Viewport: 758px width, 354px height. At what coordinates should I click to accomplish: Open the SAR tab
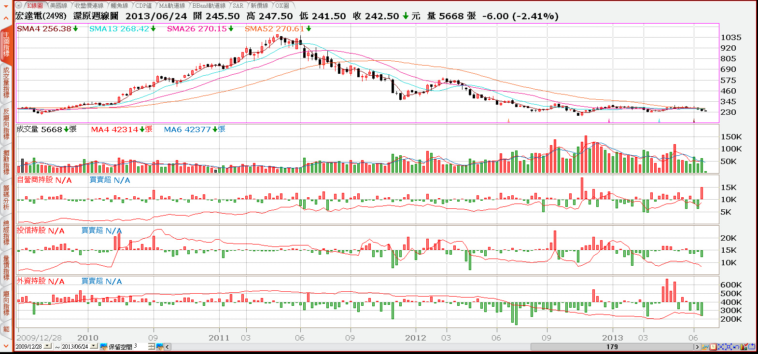238,5
